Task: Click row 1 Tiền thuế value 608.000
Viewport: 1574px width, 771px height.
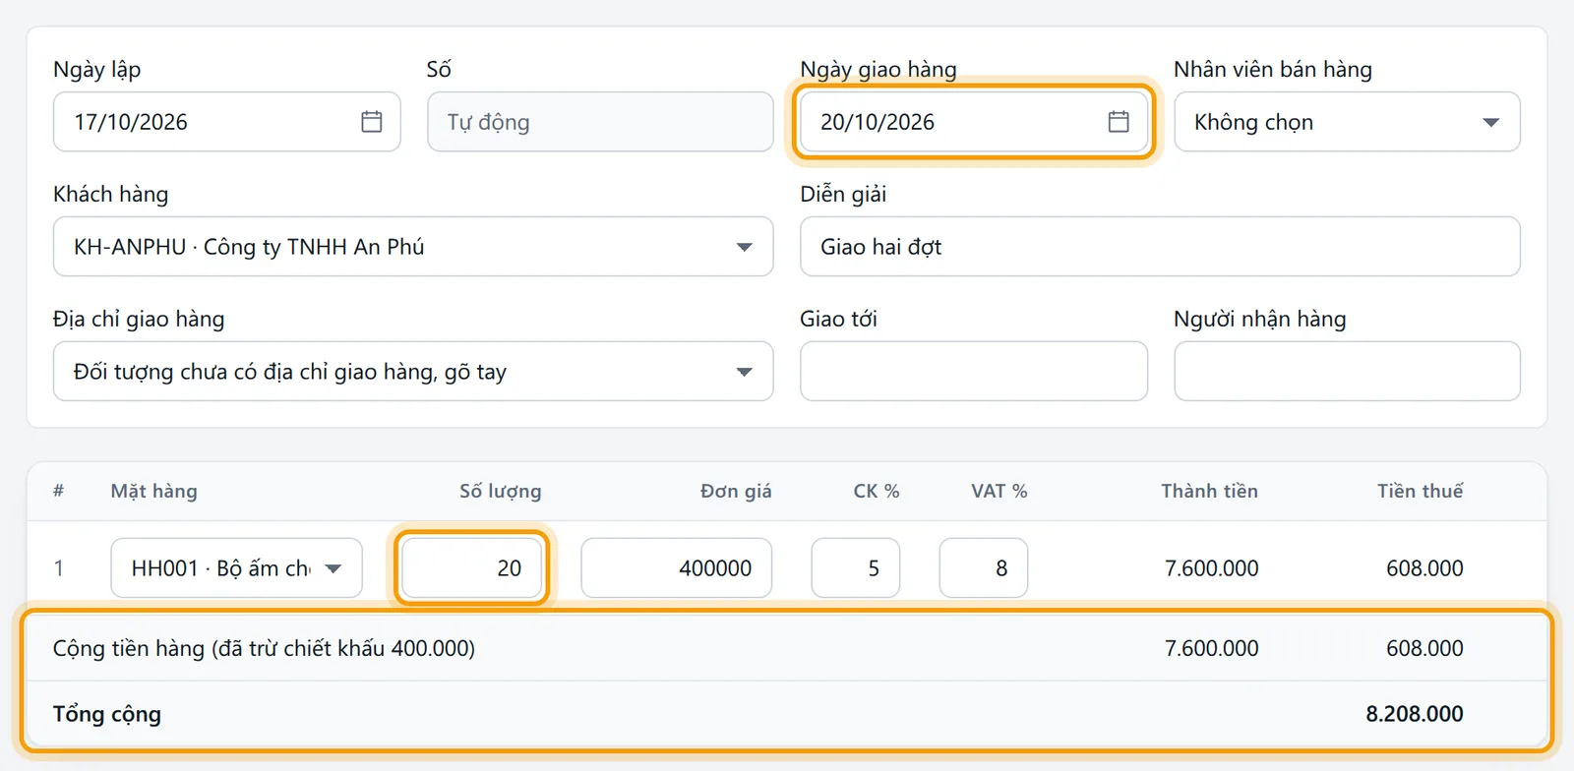Action: pyautogui.click(x=1424, y=568)
